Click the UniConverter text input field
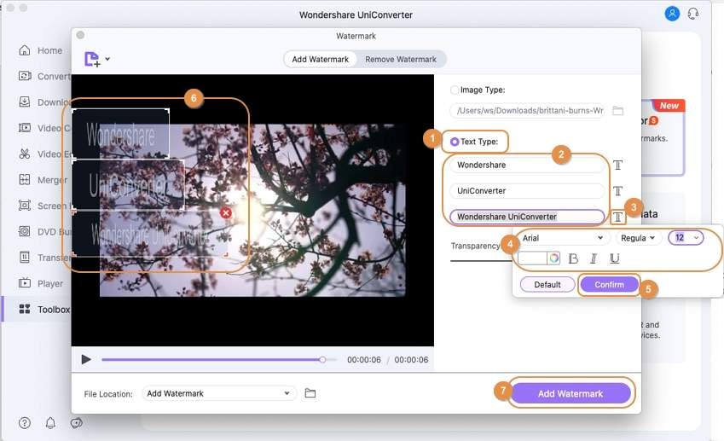The height and width of the screenshot is (441, 724). 527,191
